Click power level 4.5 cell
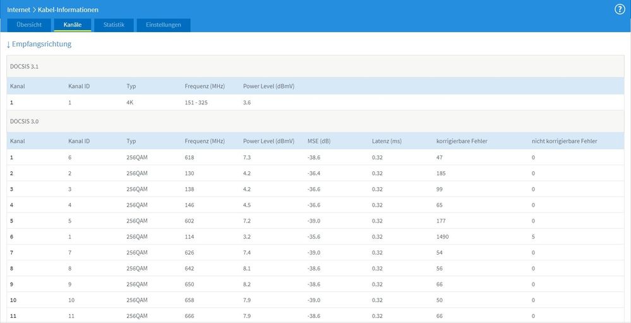Image resolution: width=631 pixels, height=323 pixels. tap(247, 205)
